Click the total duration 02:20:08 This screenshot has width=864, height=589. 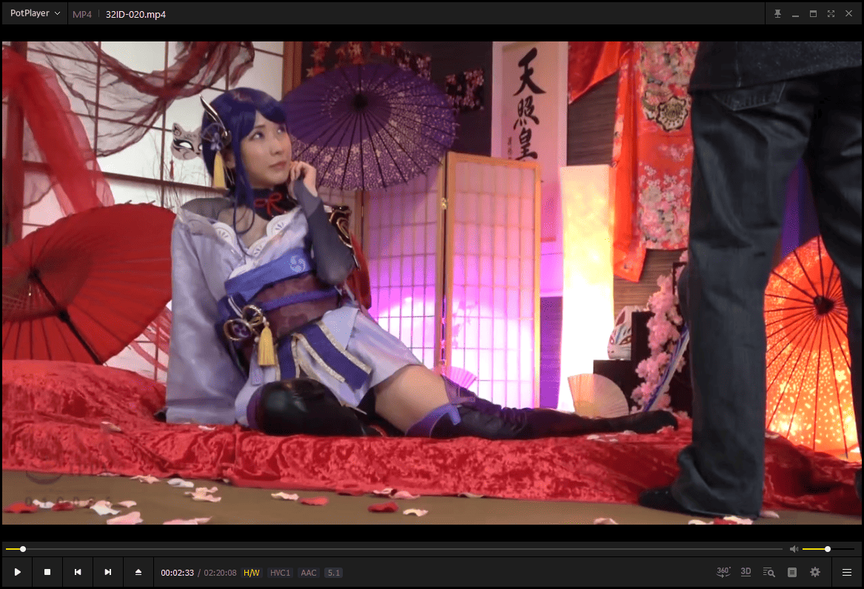220,573
